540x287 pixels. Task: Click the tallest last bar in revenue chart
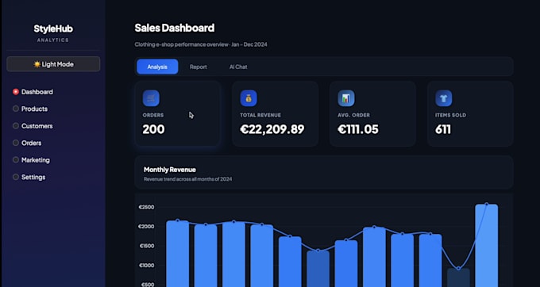(x=486, y=246)
